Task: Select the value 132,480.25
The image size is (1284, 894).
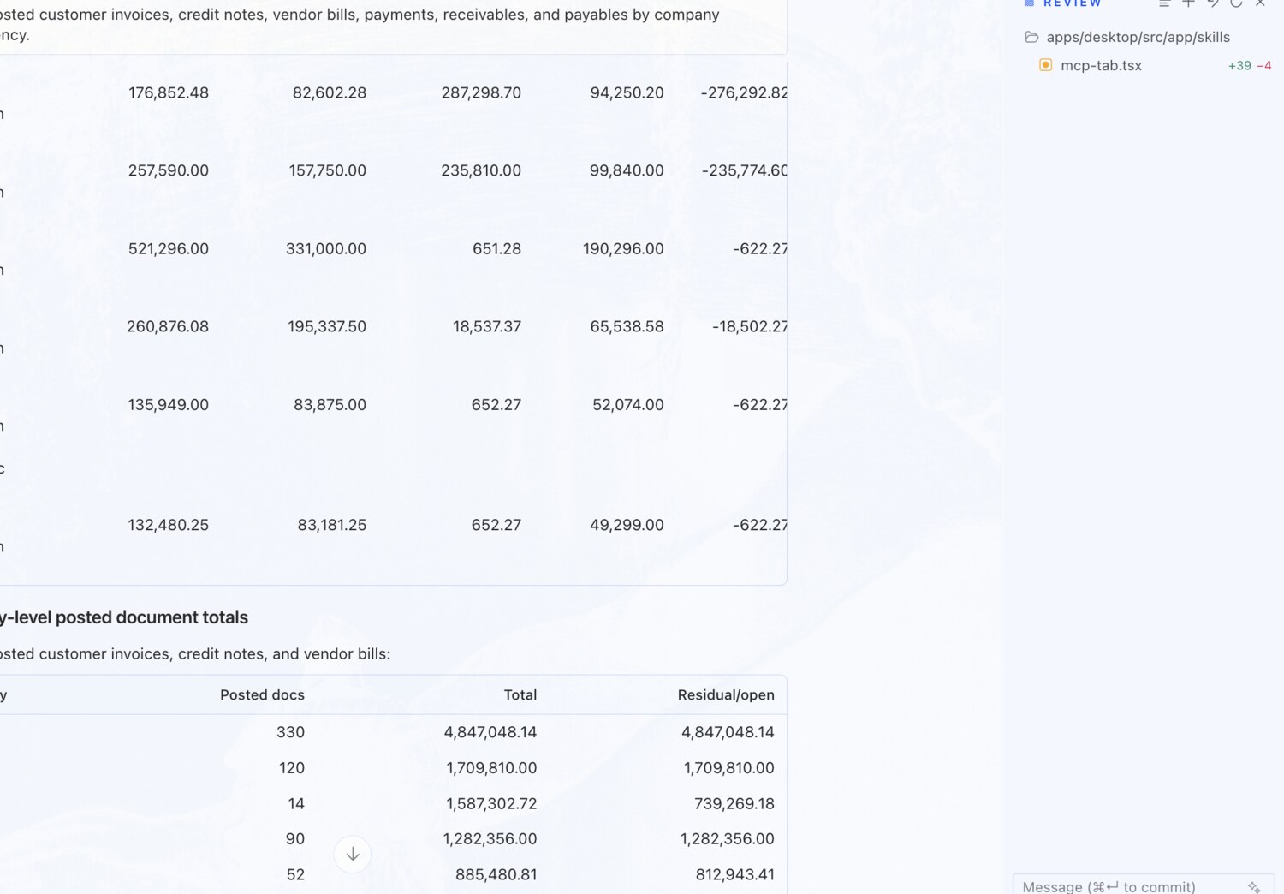Action: pos(169,525)
